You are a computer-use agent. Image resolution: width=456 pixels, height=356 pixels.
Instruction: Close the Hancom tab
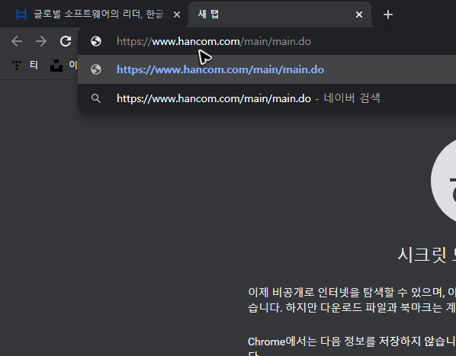point(177,14)
